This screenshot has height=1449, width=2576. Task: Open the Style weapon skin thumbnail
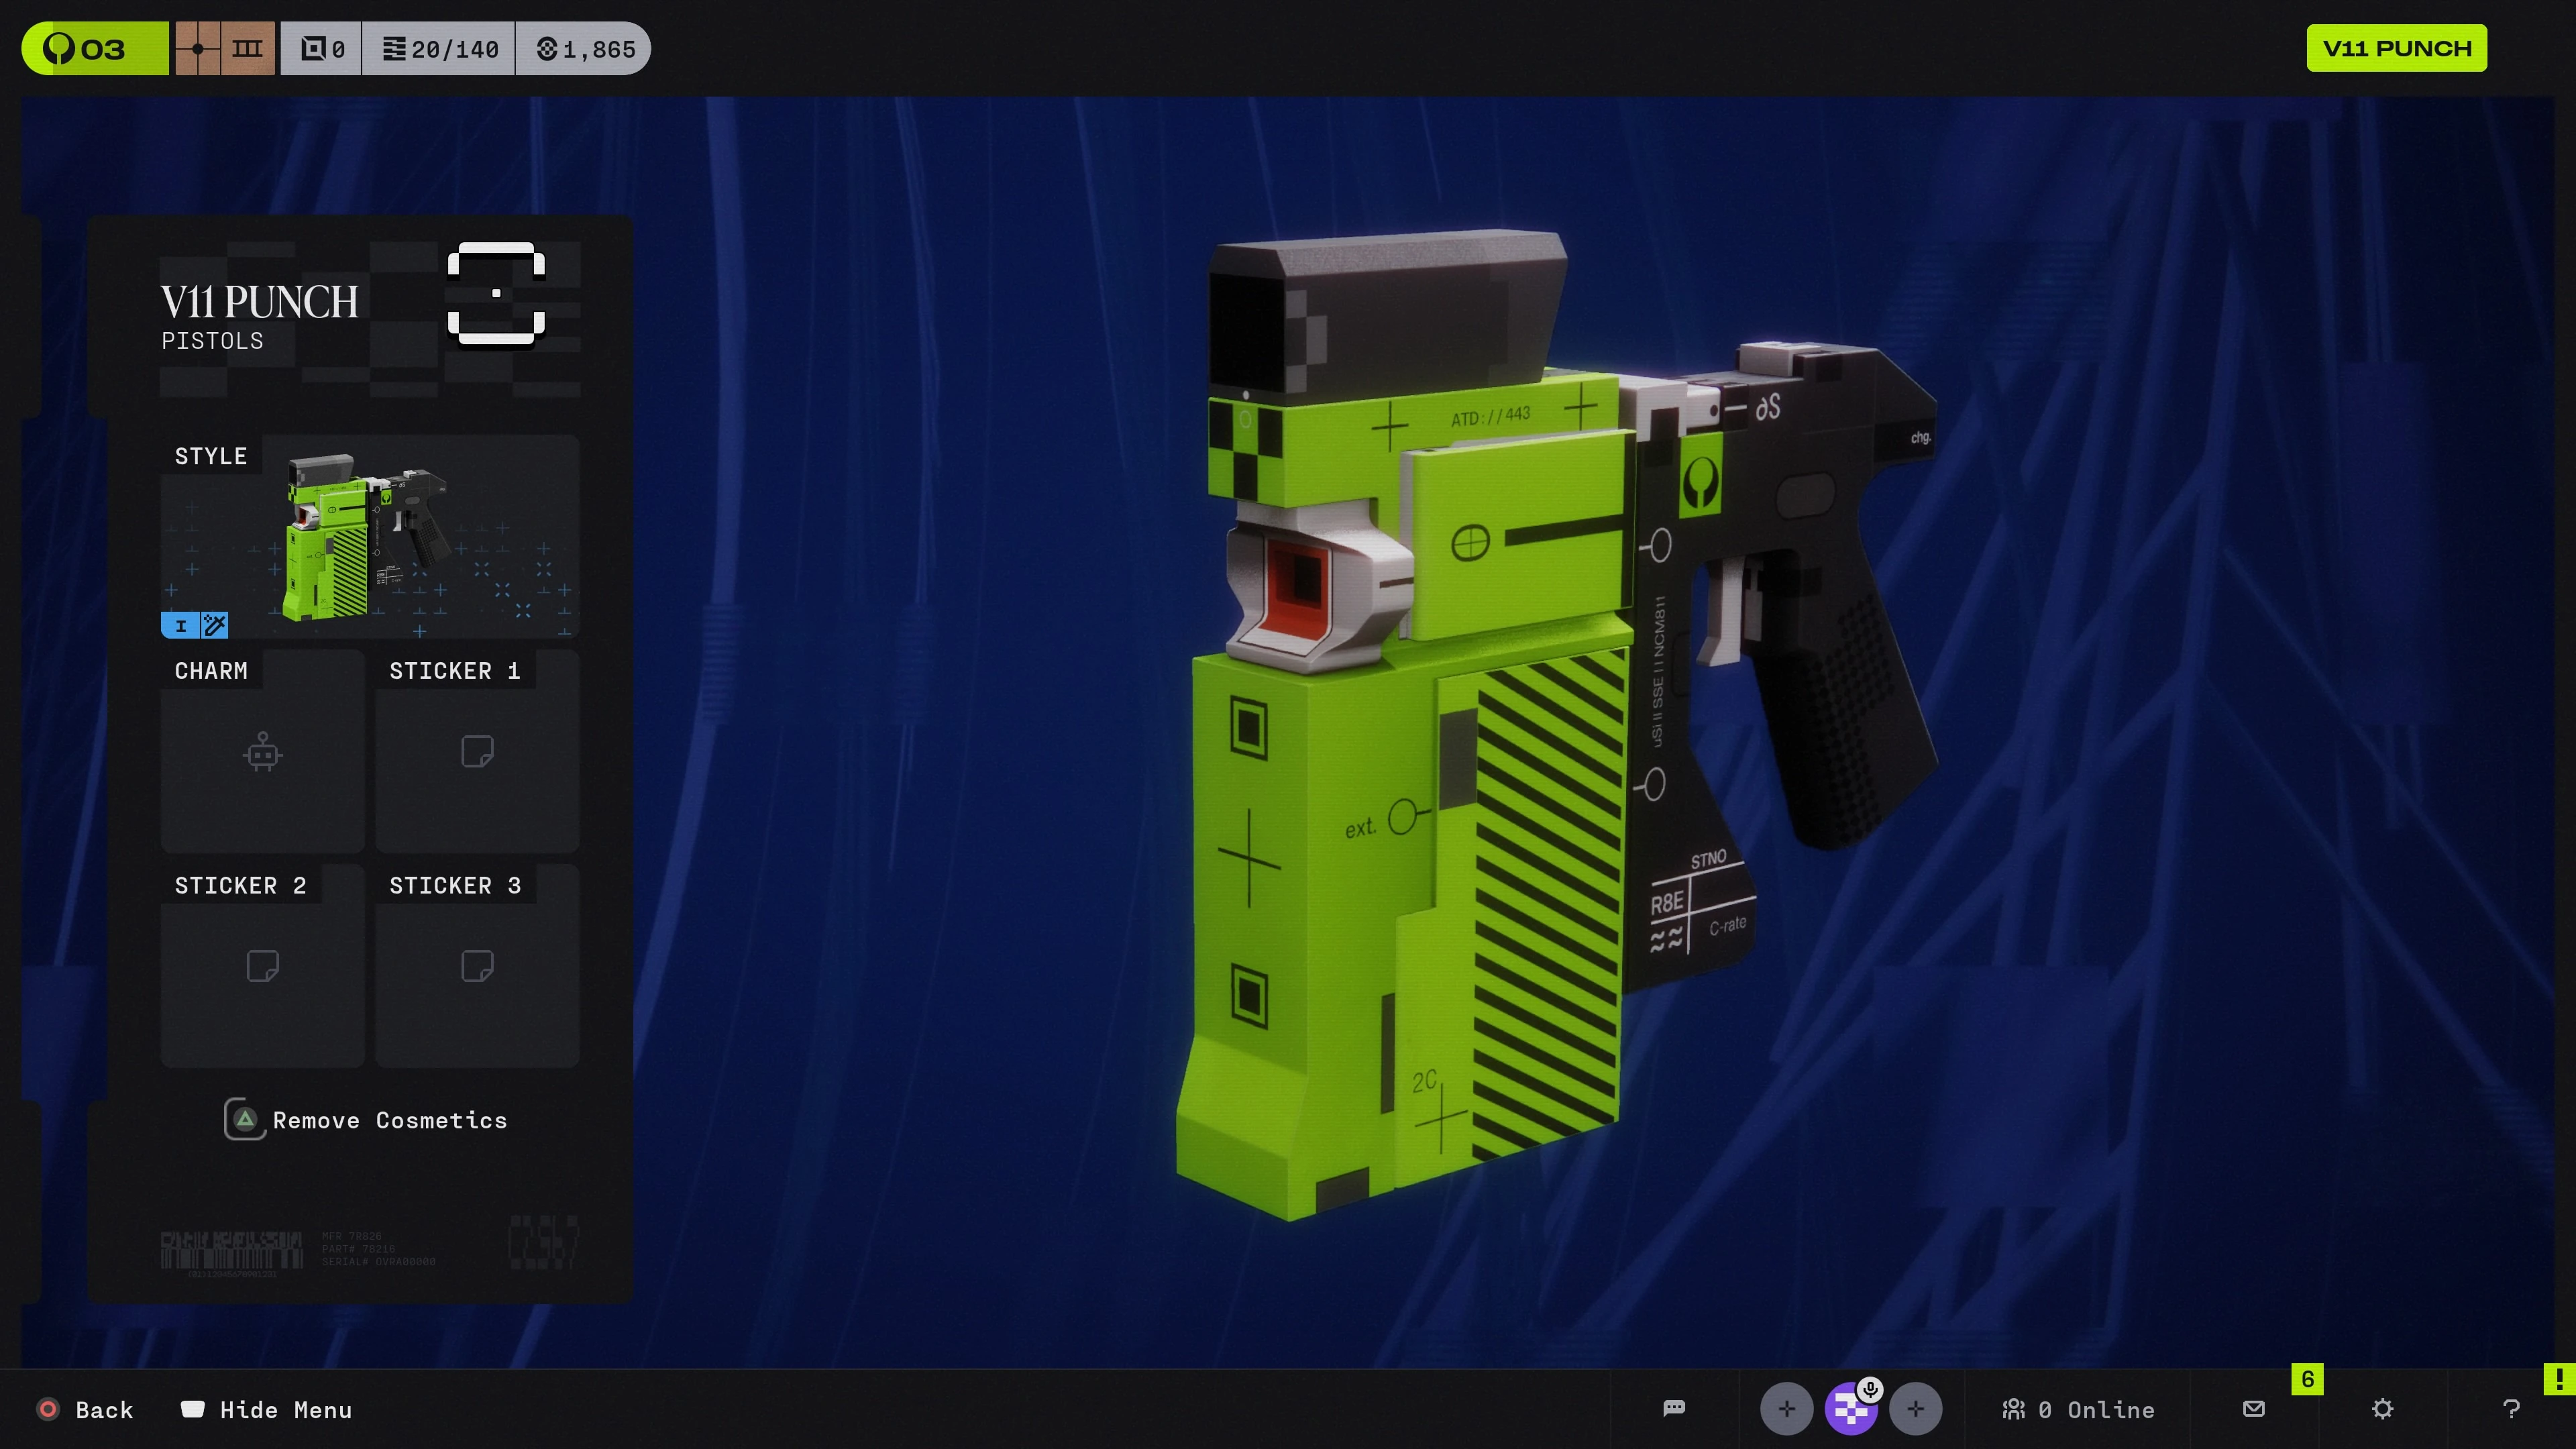pyautogui.click(x=369, y=538)
